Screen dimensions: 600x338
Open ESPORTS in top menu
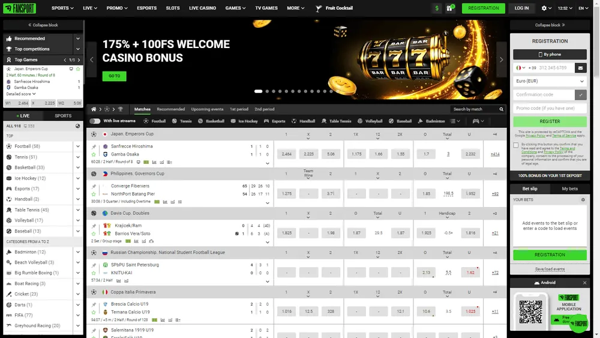tap(146, 8)
